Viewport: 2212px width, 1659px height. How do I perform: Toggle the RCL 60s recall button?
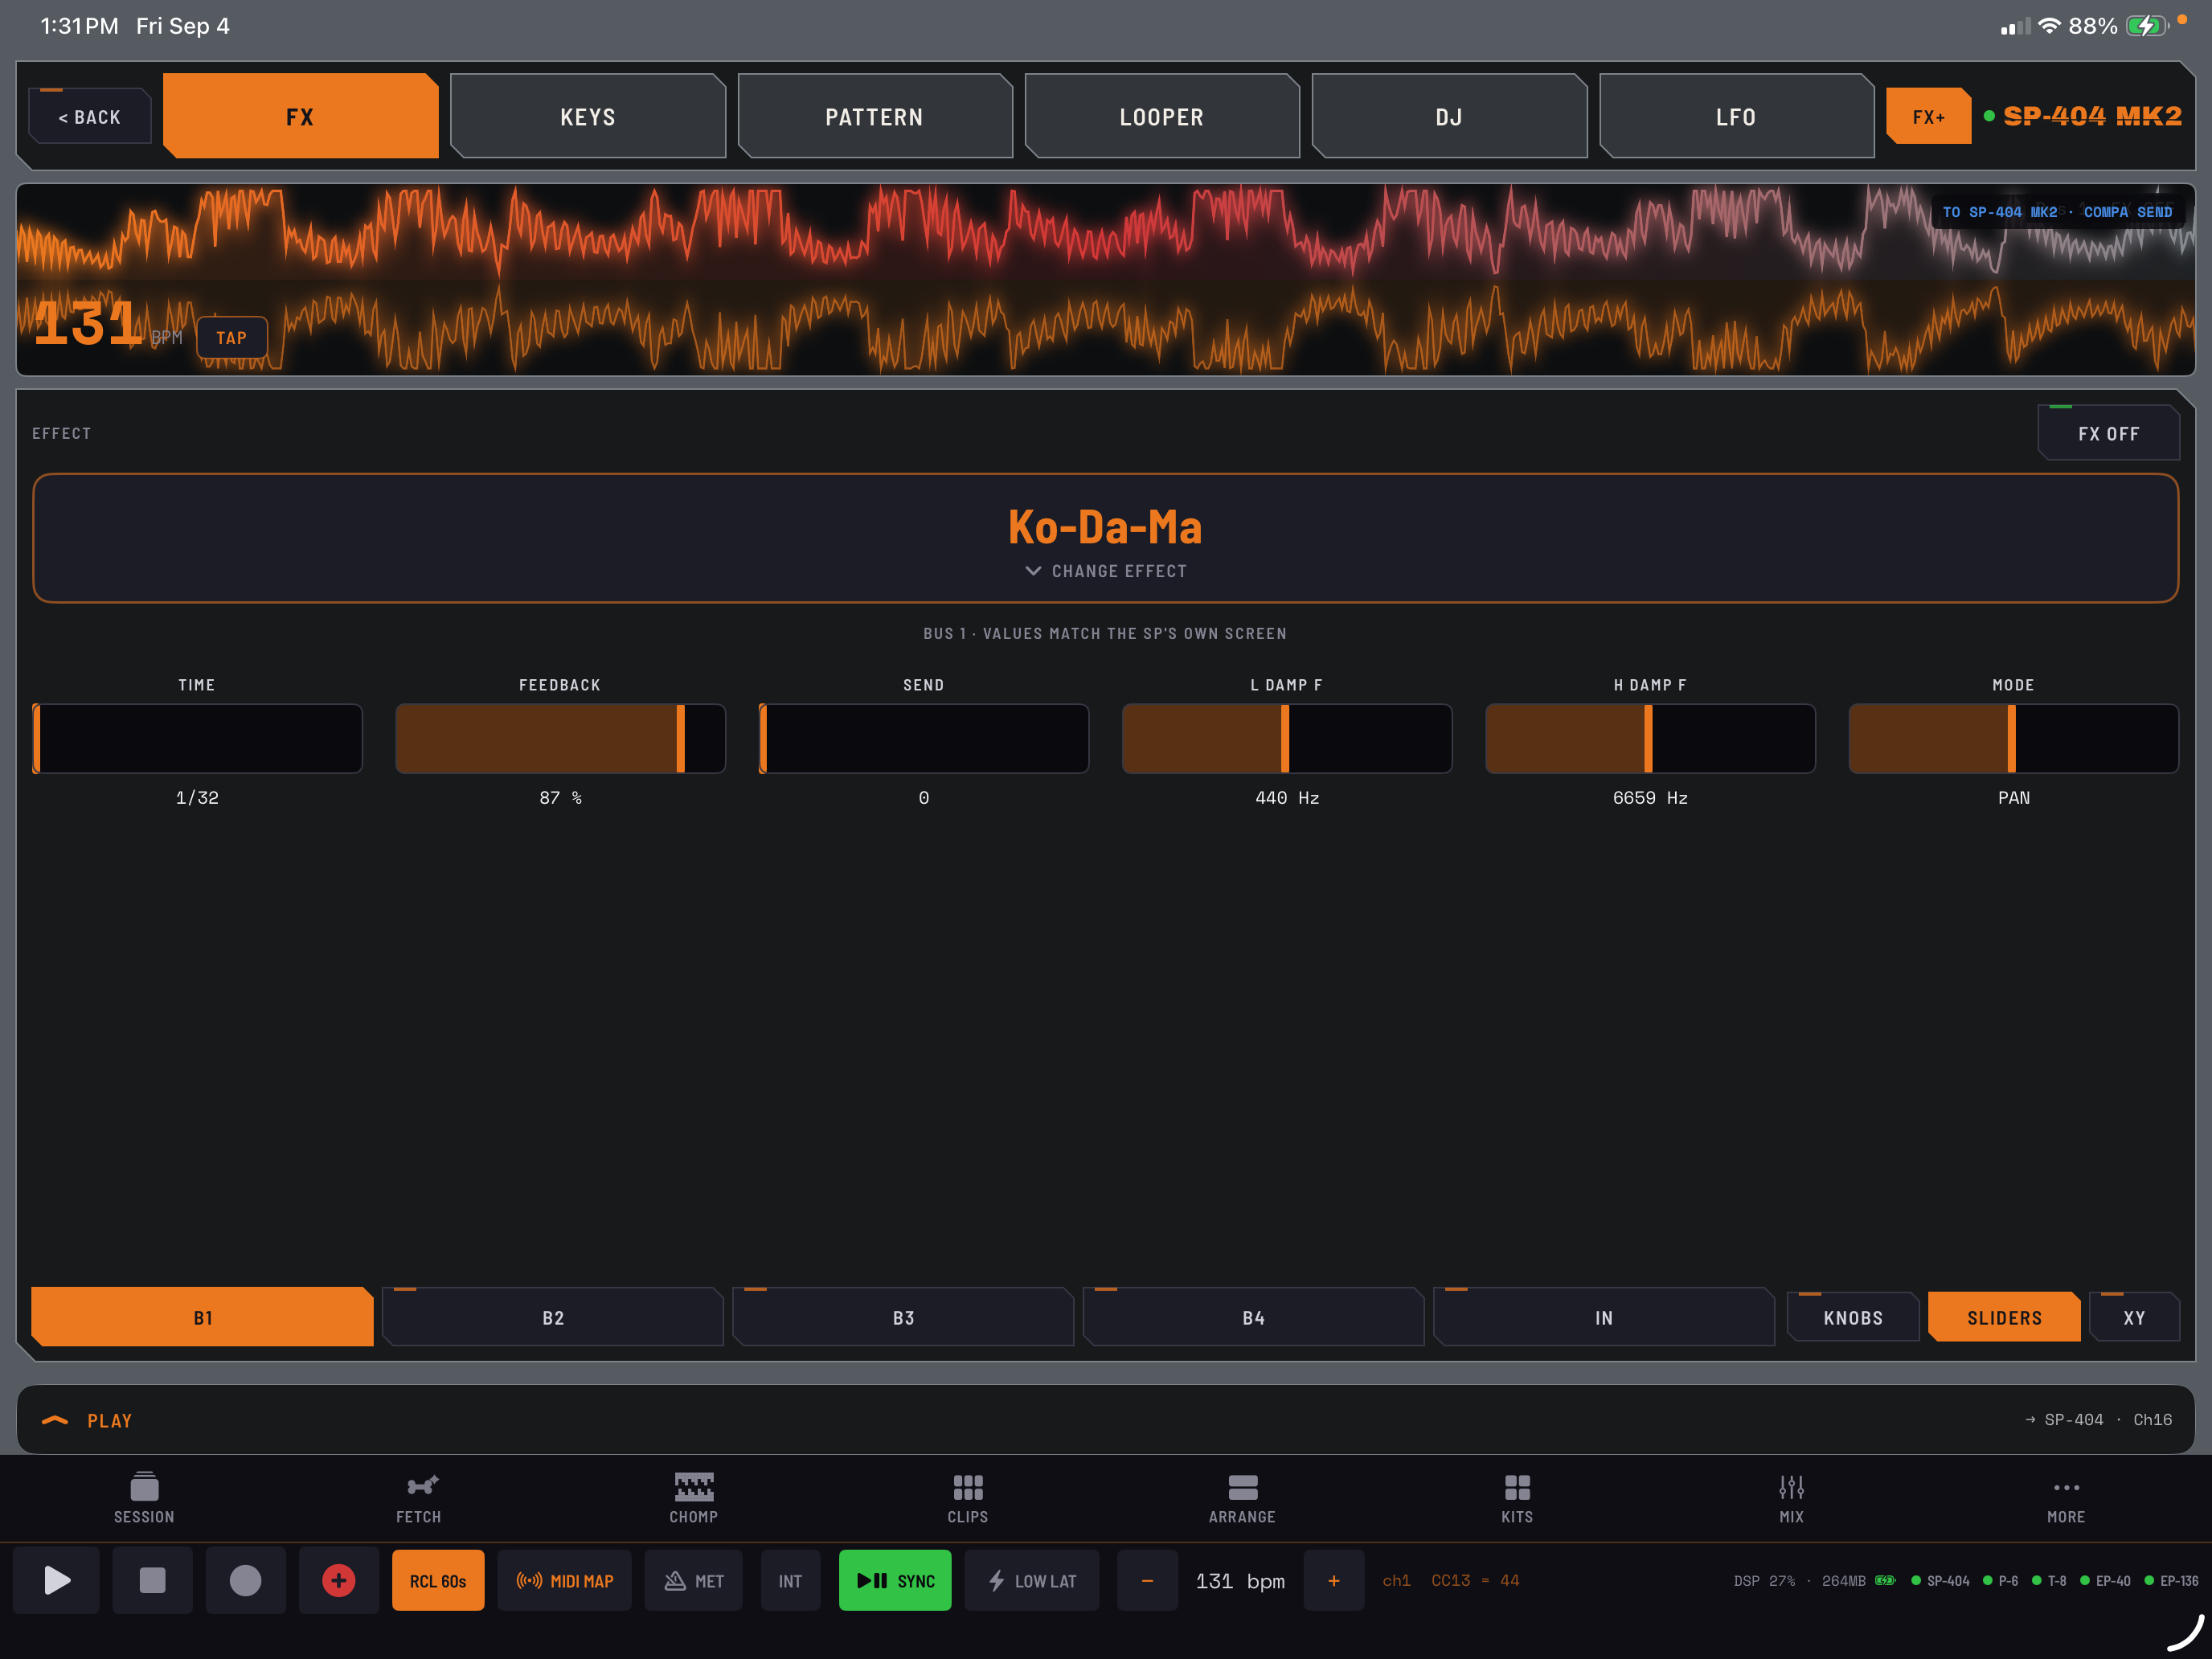[x=438, y=1580]
